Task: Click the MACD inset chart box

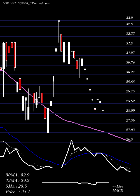Action: pyautogui.click(x=77, y=182)
